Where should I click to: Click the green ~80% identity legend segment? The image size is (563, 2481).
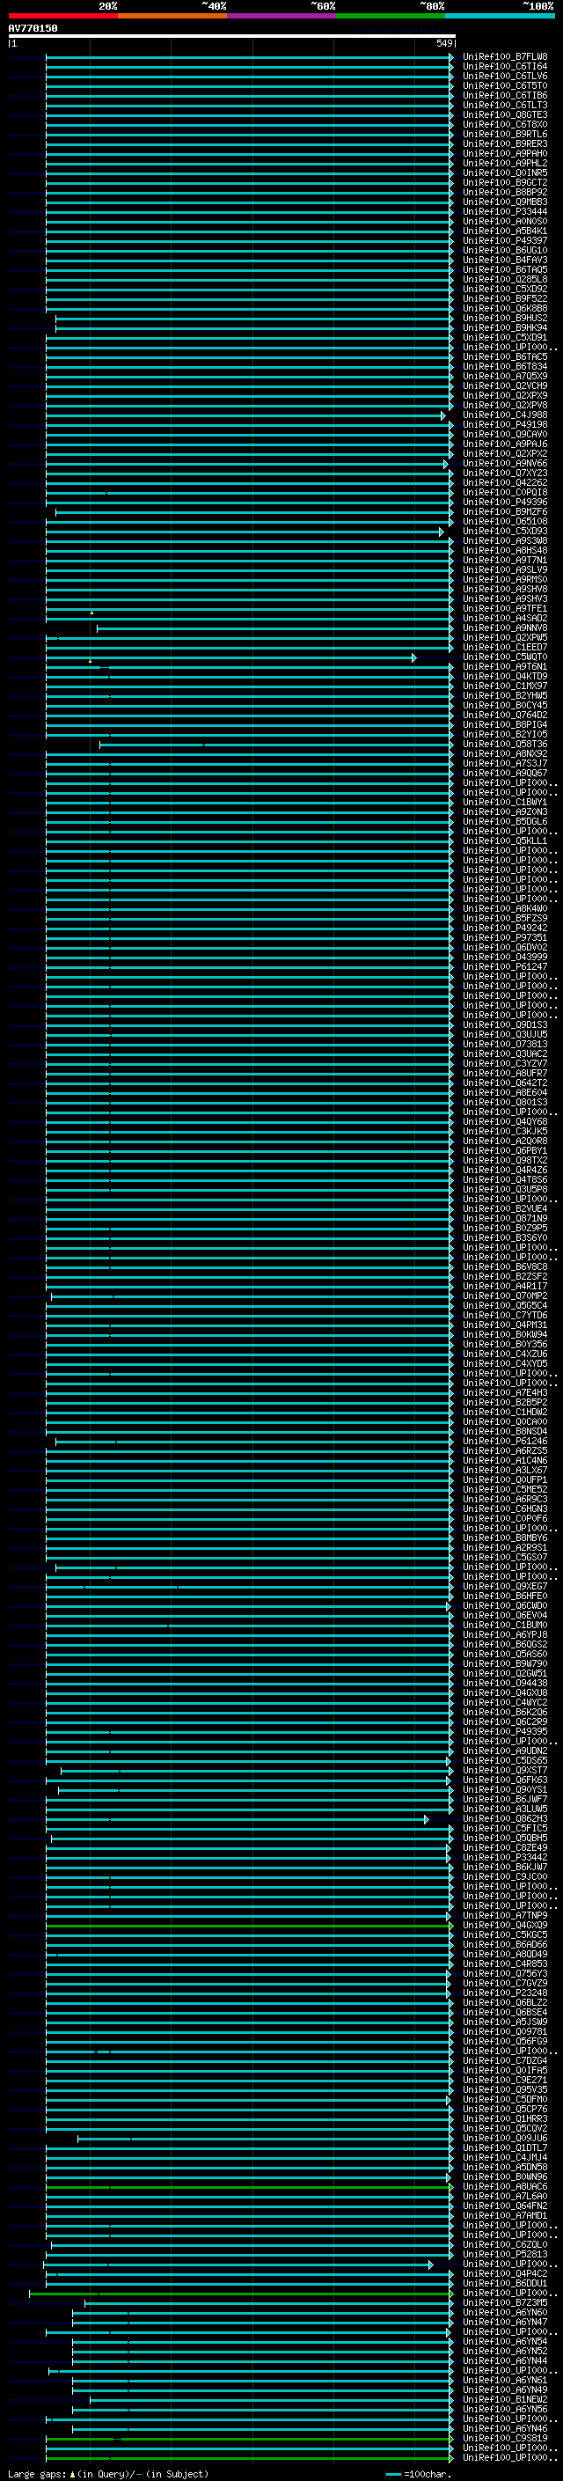(390, 16)
